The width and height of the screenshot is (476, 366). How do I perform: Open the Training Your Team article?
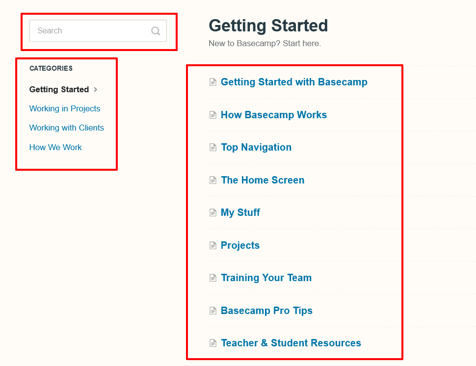click(266, 278)
